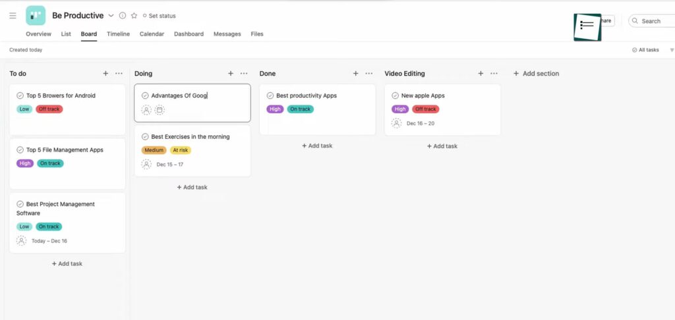The image size is (675, 320).
Task: Open more options for Video Editing column
Action: 494,74
